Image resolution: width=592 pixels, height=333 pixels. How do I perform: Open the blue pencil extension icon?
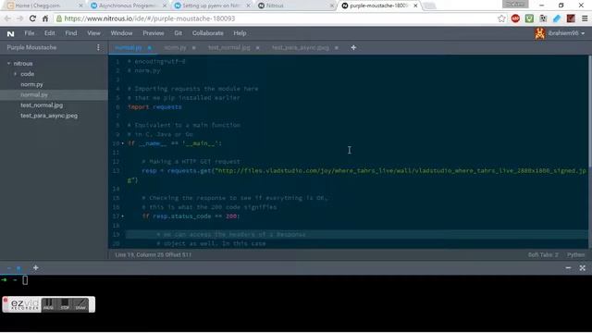pyautogui.click(x=557, y=18)
